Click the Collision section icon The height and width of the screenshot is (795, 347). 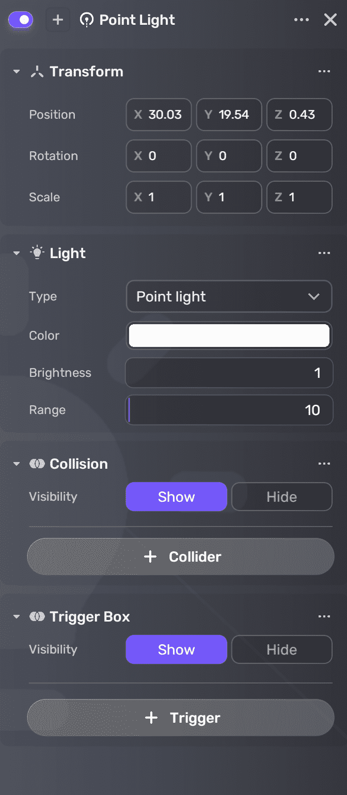coord(37,464)
